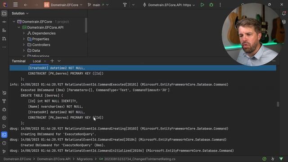Open the Commit tool window icon
The width and height of the screenshot is (288, 162).
[4, 22]
